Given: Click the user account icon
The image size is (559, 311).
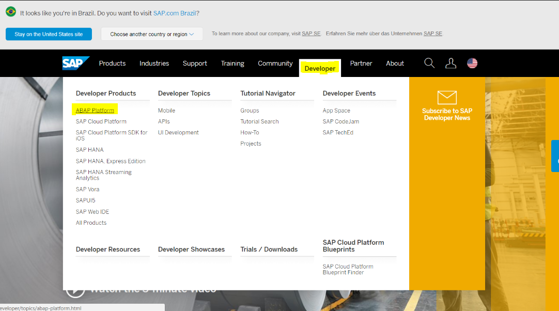Looking at the screenshot, I should (451, 63).
